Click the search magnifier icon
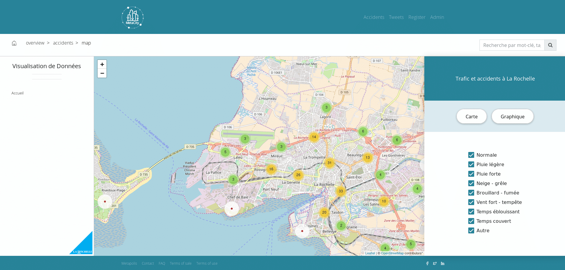This screenshot has height=270, width=565. coord(550,45)
